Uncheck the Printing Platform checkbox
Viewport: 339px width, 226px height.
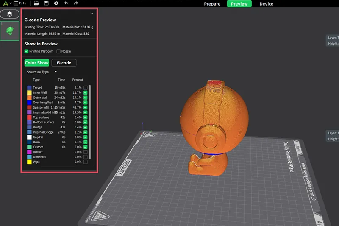pos(26,51)
